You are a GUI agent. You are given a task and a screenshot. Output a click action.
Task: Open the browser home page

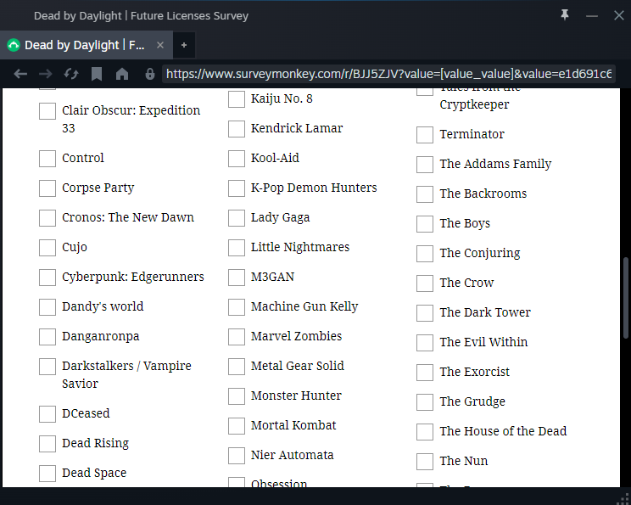coord(122,74)
